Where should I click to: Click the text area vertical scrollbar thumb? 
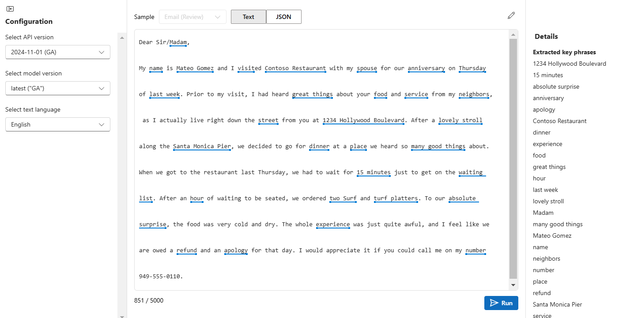pos(513,159)
